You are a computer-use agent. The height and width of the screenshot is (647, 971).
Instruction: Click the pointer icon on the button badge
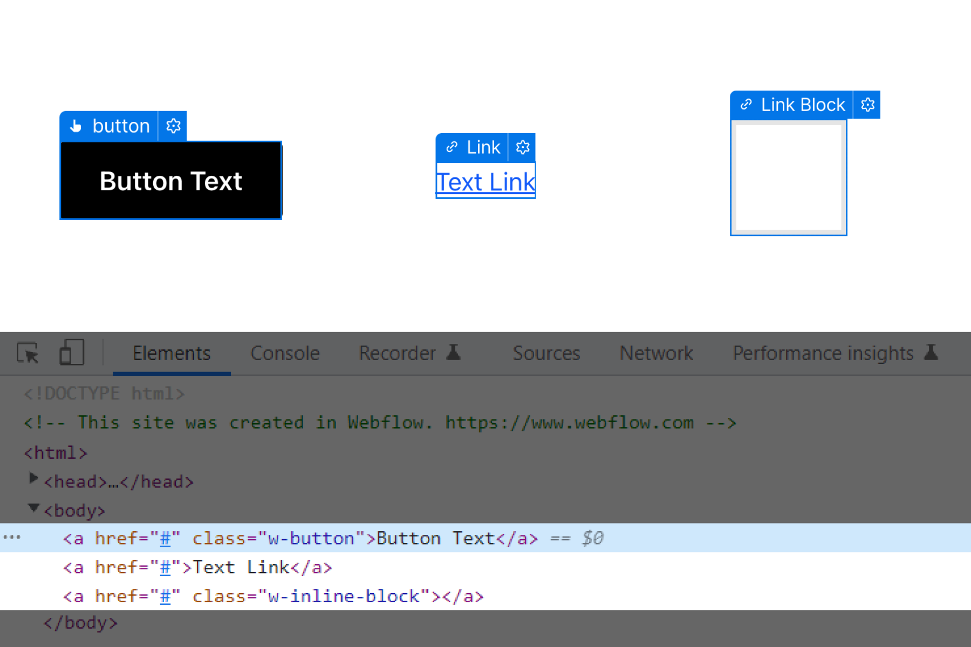(x=76, y=126)
